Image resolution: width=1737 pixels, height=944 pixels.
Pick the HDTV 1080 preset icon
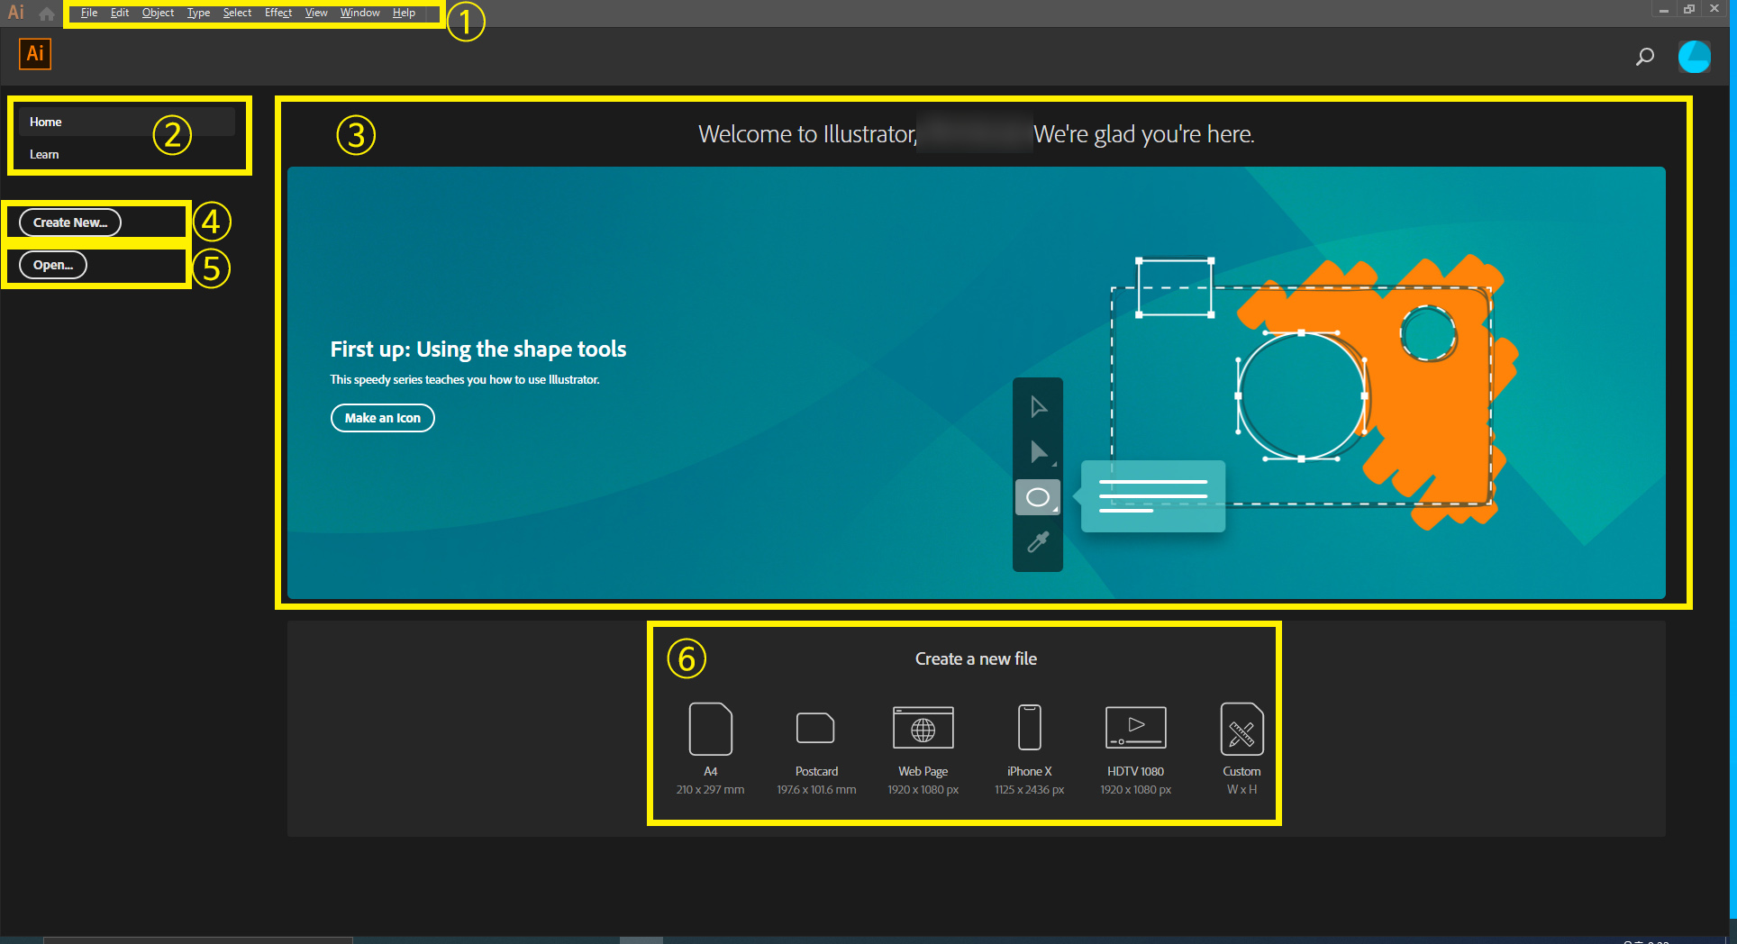1136,728
